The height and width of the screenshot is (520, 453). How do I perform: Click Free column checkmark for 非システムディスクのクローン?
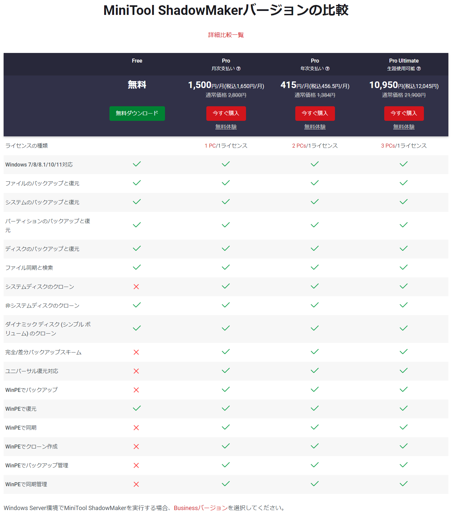137,305
